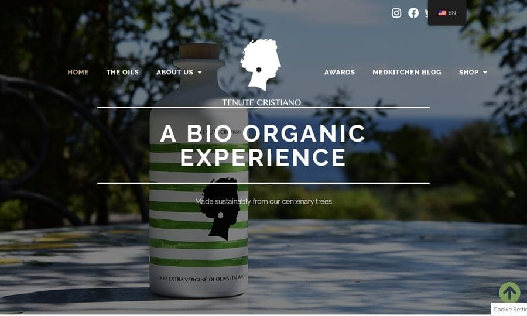This screenshot has width=527, height=316.
Task: Open the Awards page
Action: coord(340,72)
